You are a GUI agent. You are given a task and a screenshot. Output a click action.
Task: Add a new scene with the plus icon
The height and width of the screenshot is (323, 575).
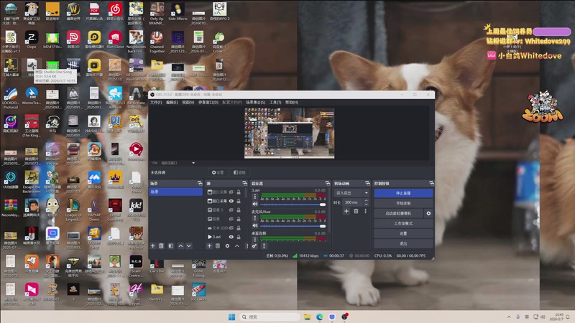(x=153, y=246)
